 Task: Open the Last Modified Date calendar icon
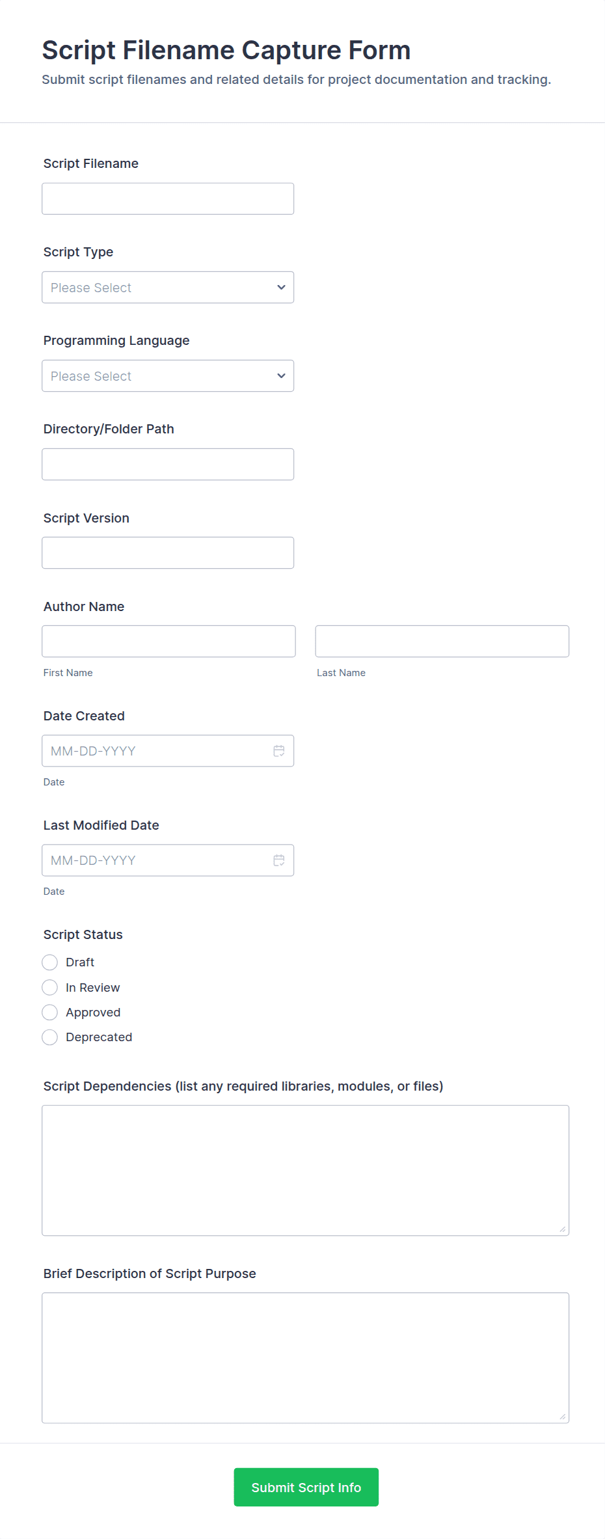[279, 860]
